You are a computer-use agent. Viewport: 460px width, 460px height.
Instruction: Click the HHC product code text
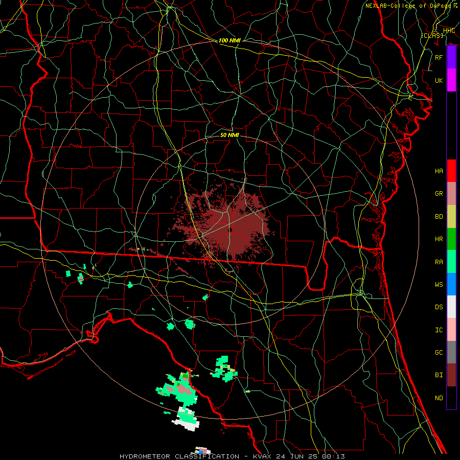tap(449, 31)
